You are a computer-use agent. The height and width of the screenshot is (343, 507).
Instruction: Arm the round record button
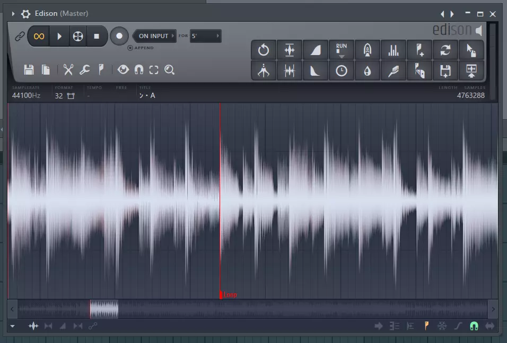tap(119, 36)
